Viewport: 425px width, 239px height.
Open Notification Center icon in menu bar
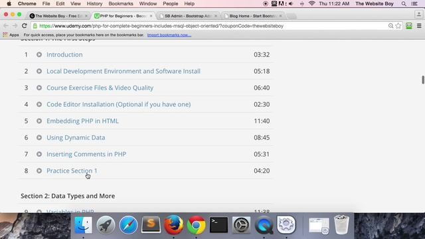click(414, 4)
